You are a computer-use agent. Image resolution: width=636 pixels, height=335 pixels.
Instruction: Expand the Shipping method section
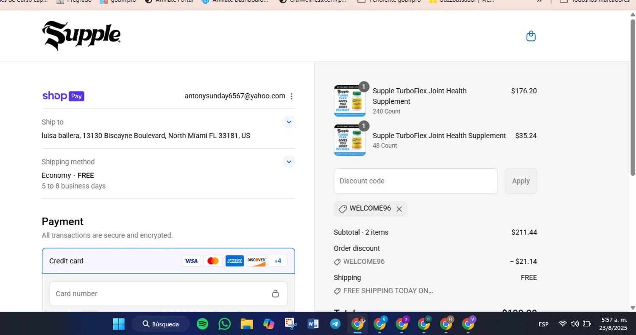click(x=289, y=162)
